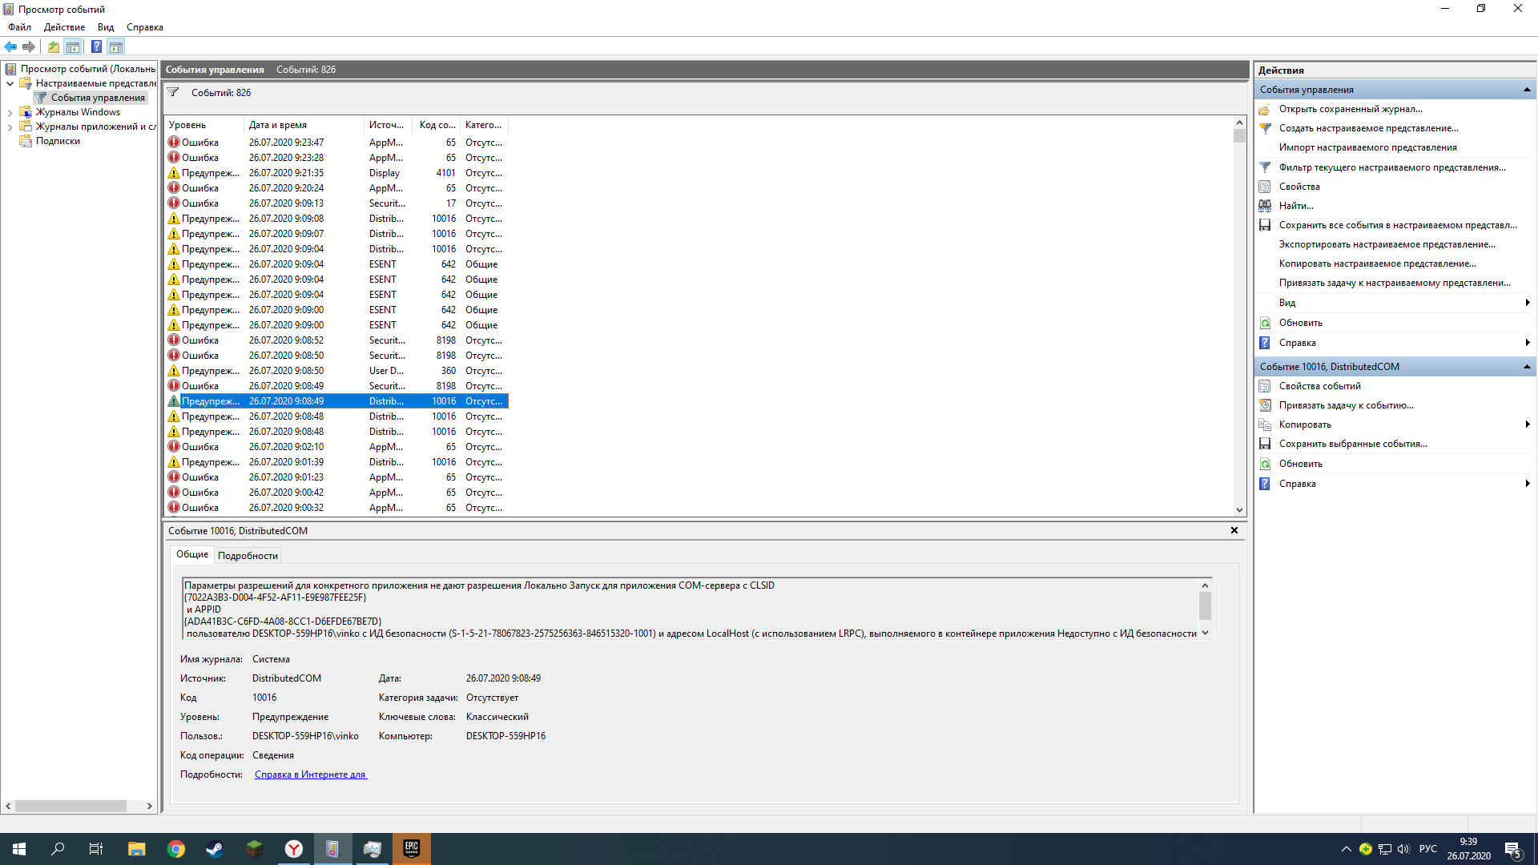Close the event details preview pane
The height and width of the screenshot is (865, 1538).
tap(1234, 530)
